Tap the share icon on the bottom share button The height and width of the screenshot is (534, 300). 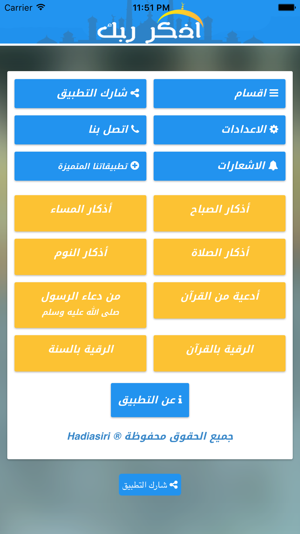point(174,484)
